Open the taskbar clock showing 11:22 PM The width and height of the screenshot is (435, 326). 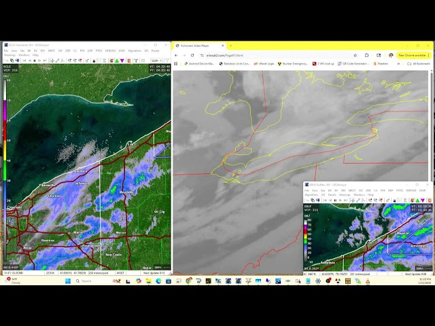click(425, 280)
